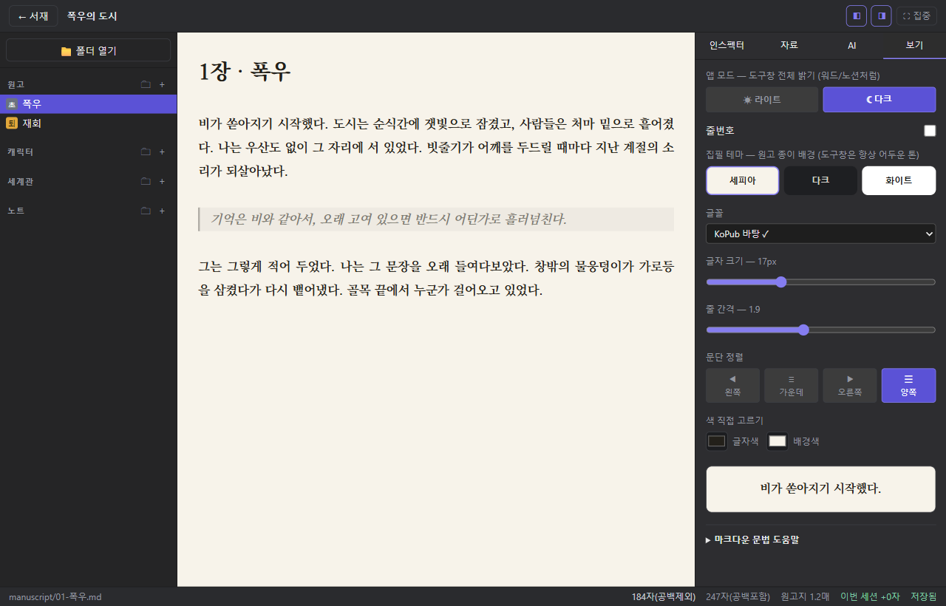Add new folder in 노트 section
The height and width of the screenshot is (606, 946).
point(146,211)
